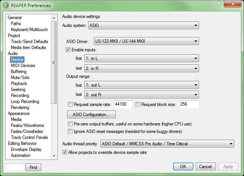Screen dimensions: 244x176
Task: Uncheck Allow projects to override device sample rate
Action: coord(64,152)
